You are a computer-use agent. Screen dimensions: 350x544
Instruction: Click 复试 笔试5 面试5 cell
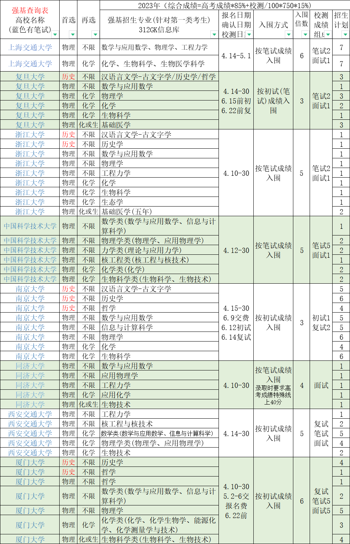pyautogui.click(x=321, y=501)
